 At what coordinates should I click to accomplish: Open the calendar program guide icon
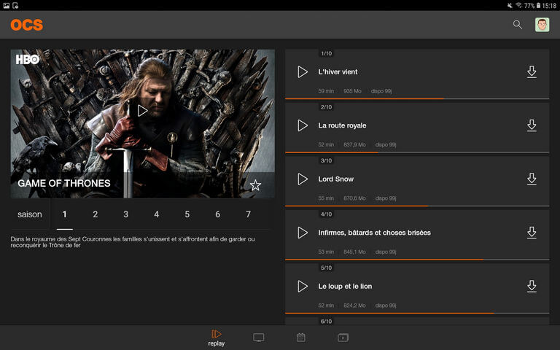tap(301, 337)
